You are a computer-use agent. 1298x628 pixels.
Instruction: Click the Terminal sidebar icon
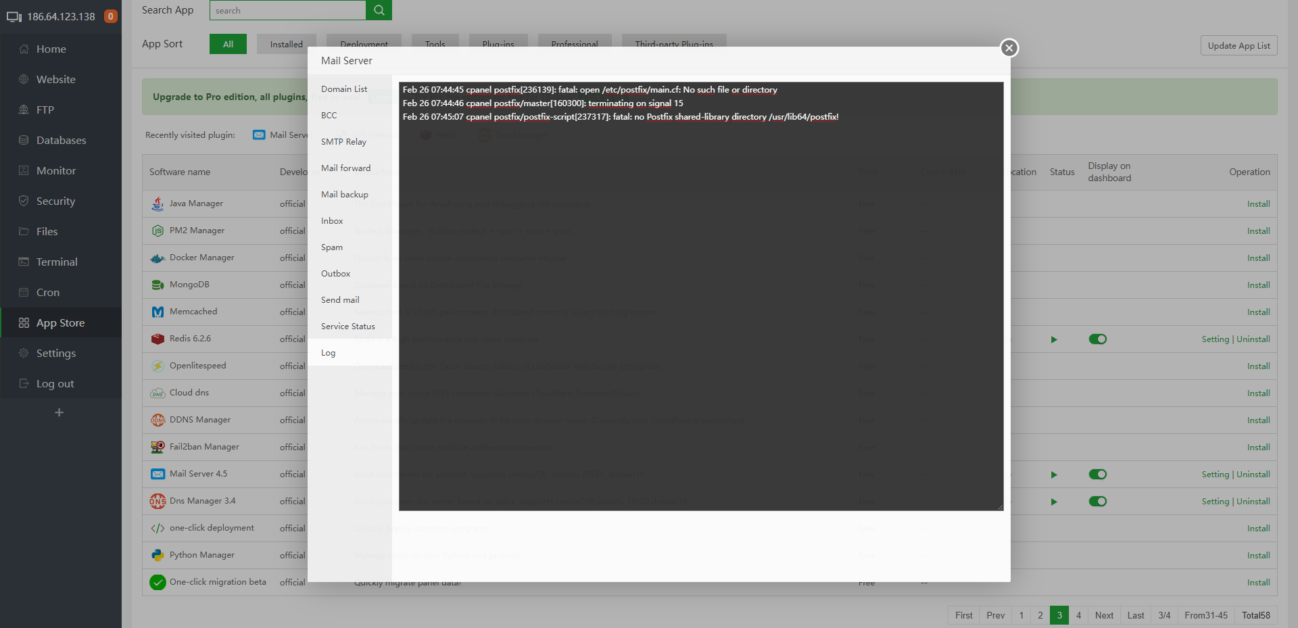[24, 262]
